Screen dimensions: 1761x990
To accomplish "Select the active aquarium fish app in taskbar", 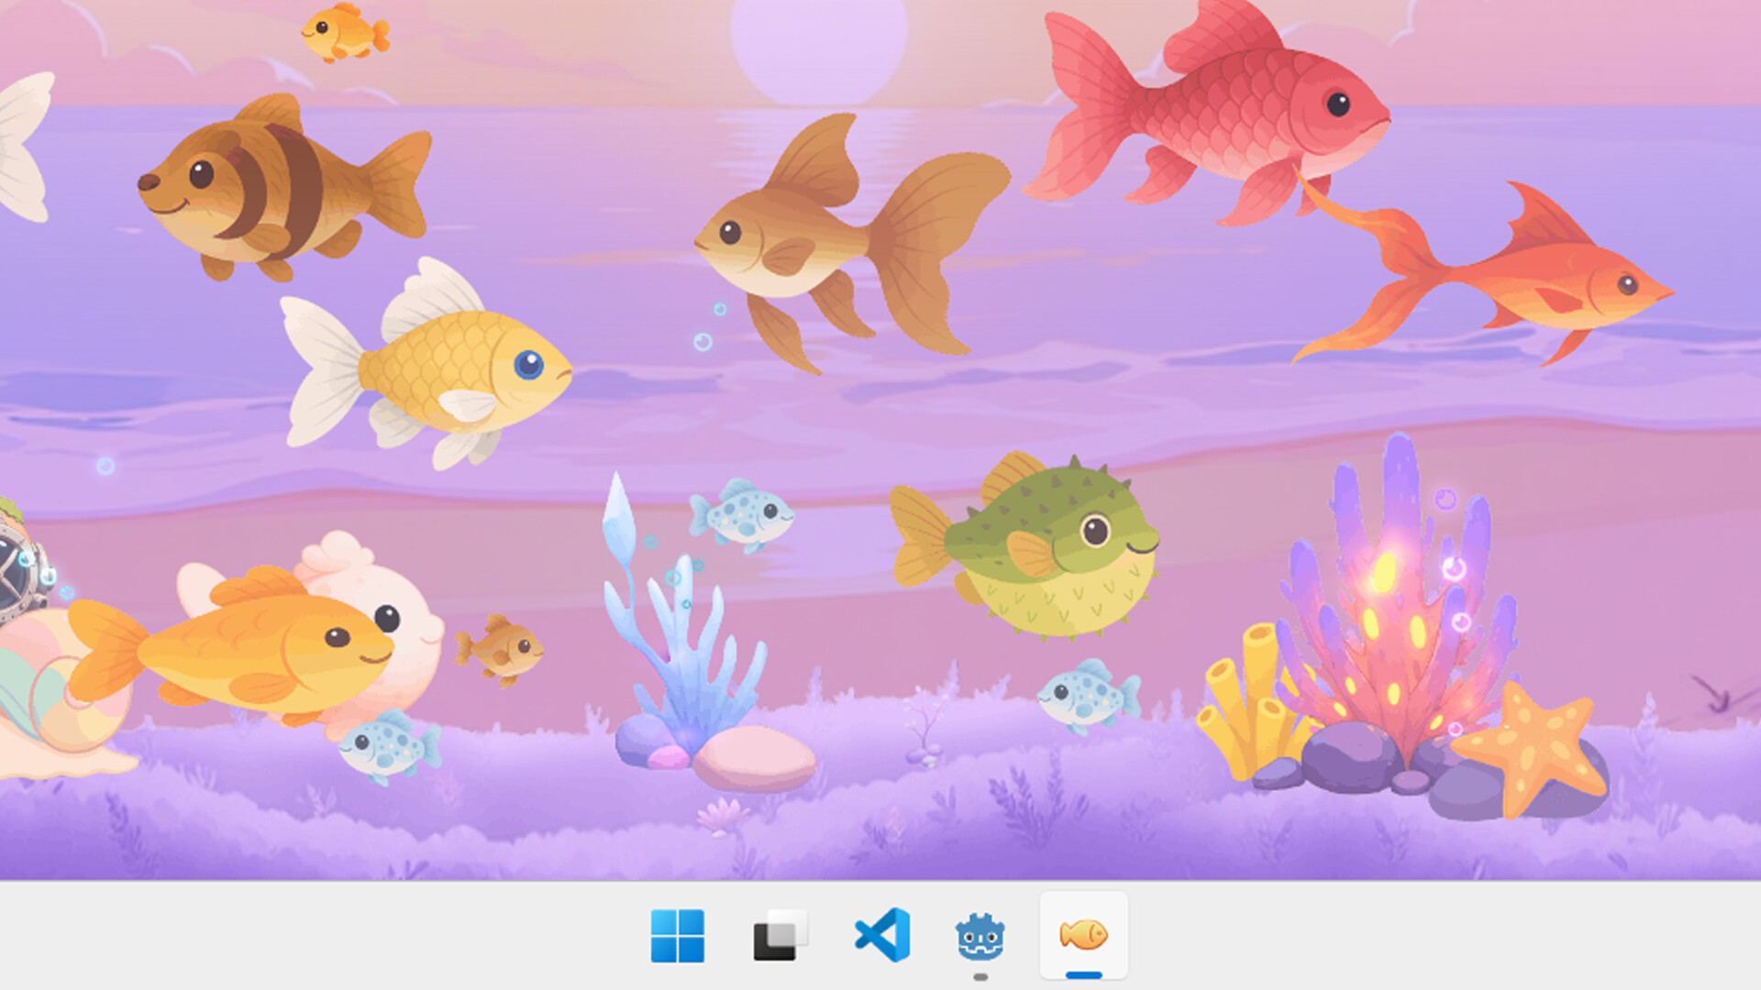I will point(1083,937).
